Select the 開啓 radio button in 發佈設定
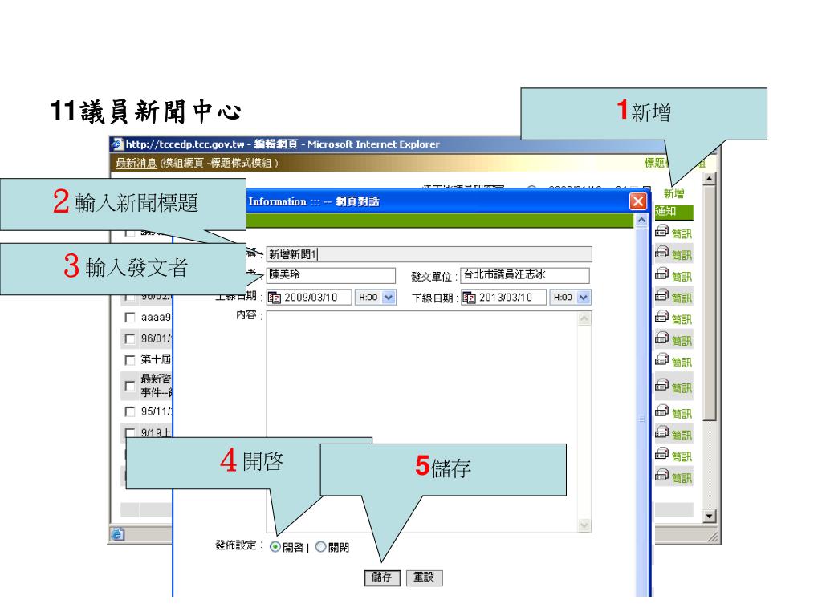The width and height of the screenshot is (822, 616). [275, 547]
